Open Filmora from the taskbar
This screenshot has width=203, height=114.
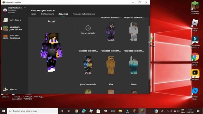click(128, 111)
